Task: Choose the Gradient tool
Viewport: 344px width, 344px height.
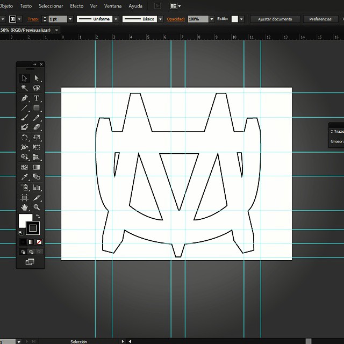Action: [x=37, y=167]
